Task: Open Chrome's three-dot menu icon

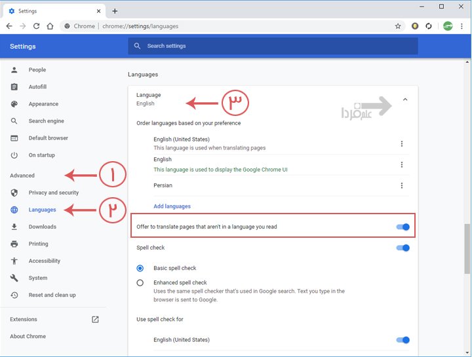Action: tap(462, 26)
